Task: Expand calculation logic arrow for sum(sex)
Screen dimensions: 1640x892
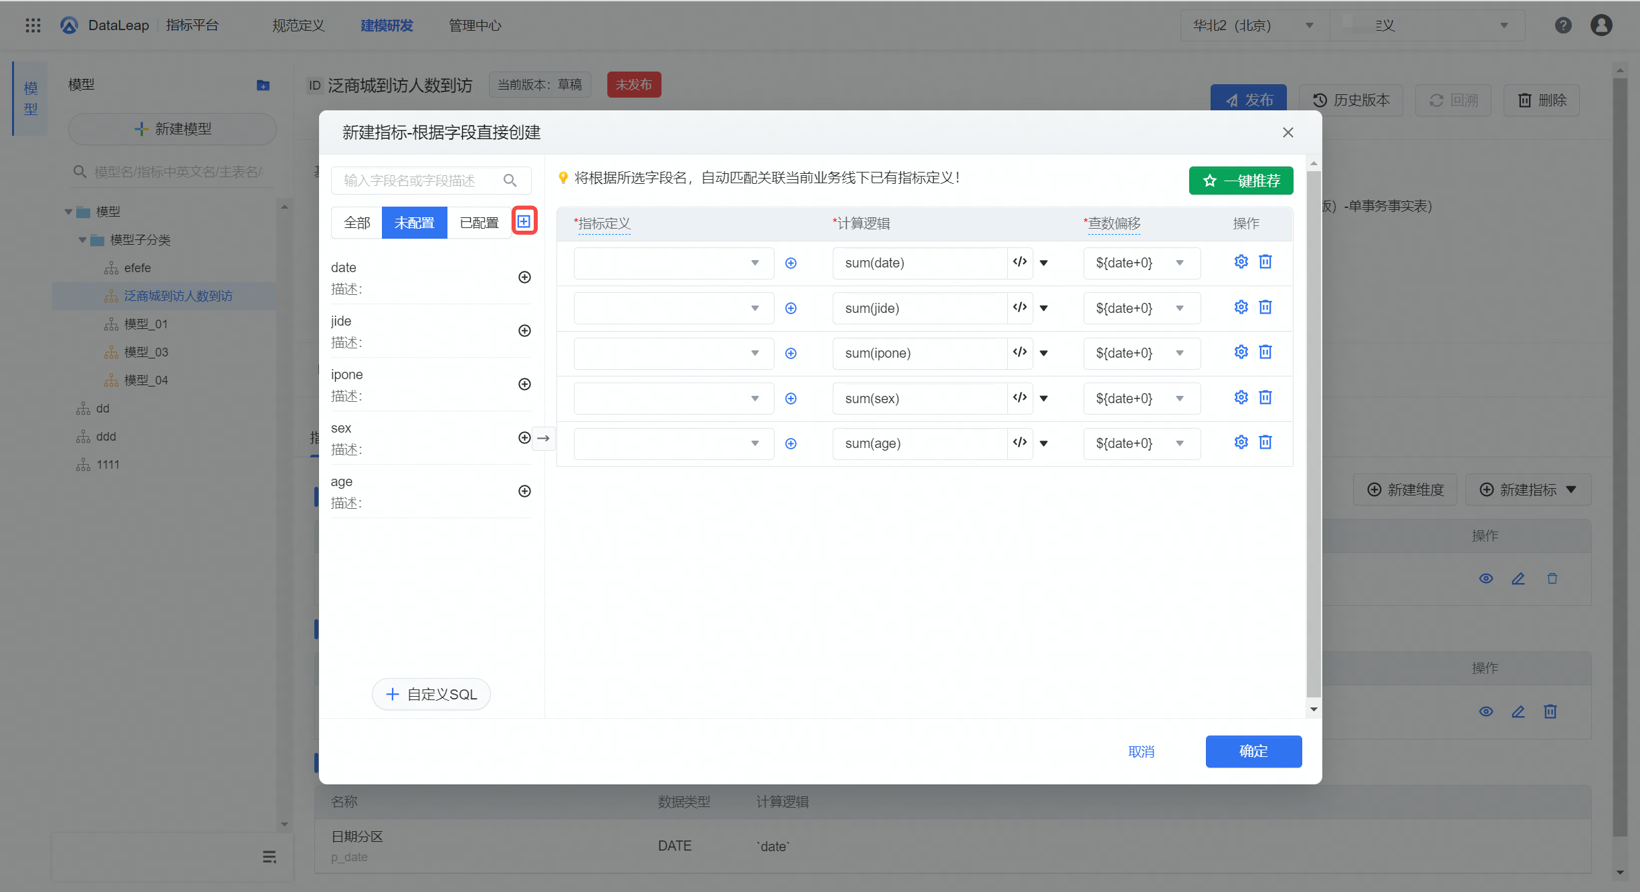Action: pos(1044,399)
